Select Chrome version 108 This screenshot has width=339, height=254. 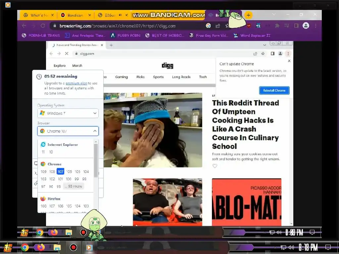52,172
